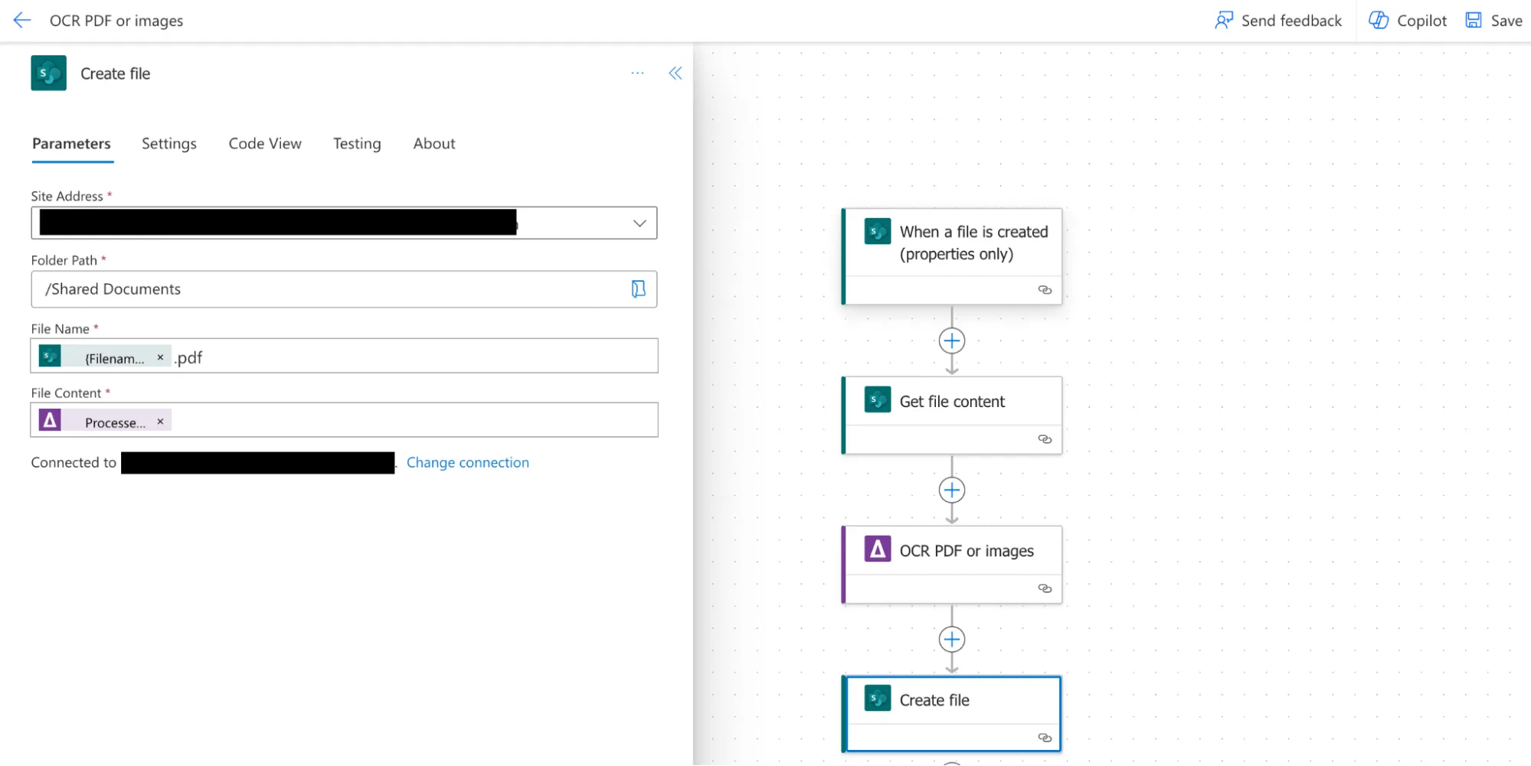Viewport: 1531px width, 766px height.
Task: Add step after the trigger using plus button
Action: 951,341
